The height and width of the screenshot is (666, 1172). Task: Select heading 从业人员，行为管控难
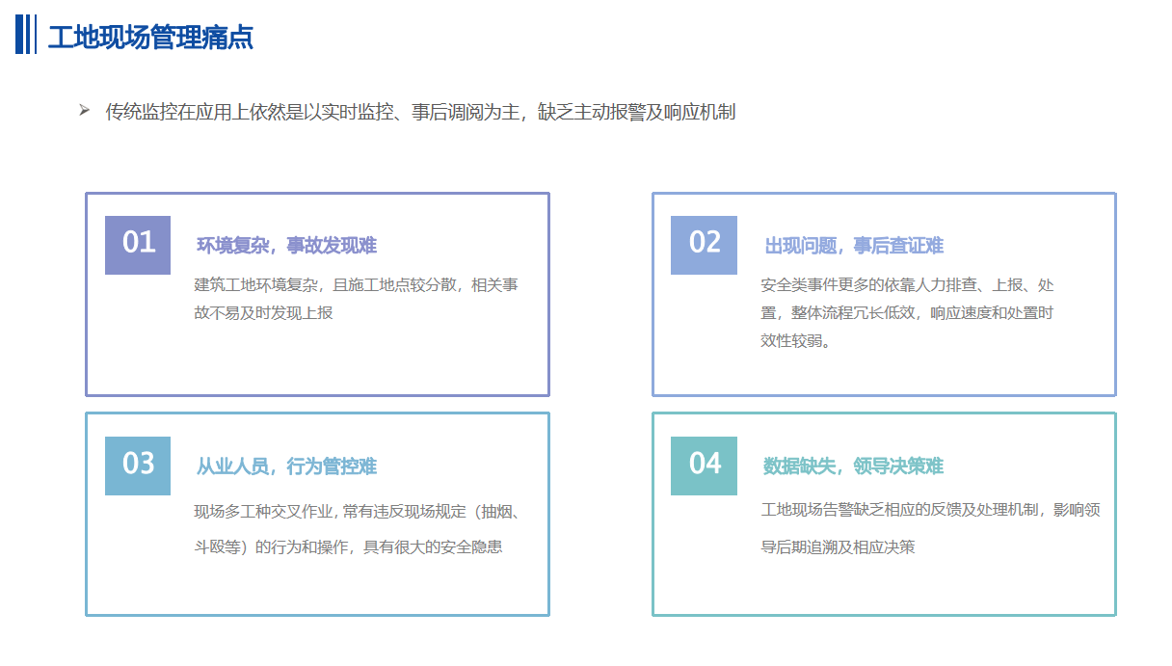click(x=286, y=466)
